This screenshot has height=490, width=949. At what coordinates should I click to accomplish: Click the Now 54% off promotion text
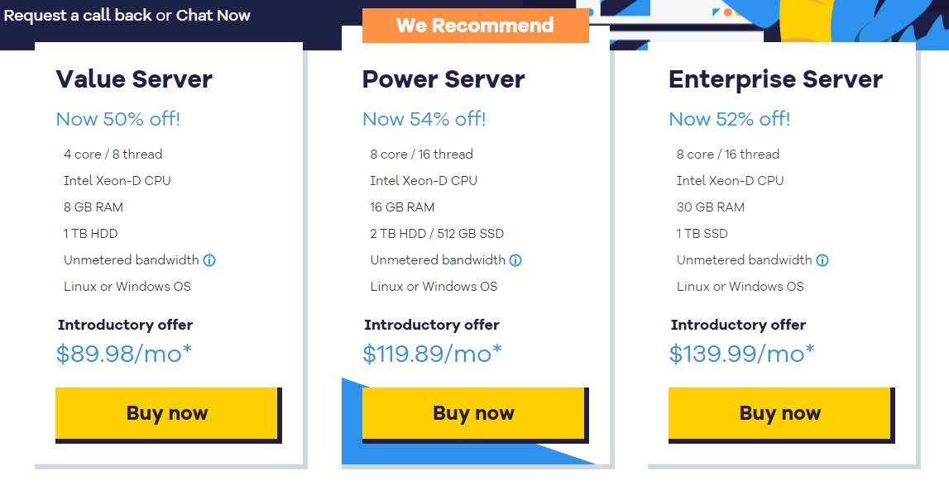[424, 119]
